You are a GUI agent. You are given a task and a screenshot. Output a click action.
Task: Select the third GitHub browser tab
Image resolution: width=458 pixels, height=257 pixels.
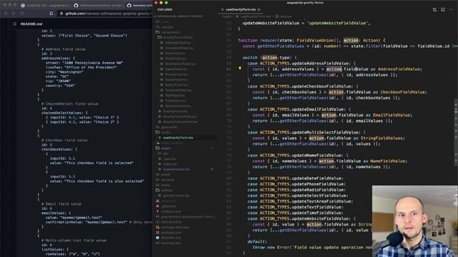140,5
